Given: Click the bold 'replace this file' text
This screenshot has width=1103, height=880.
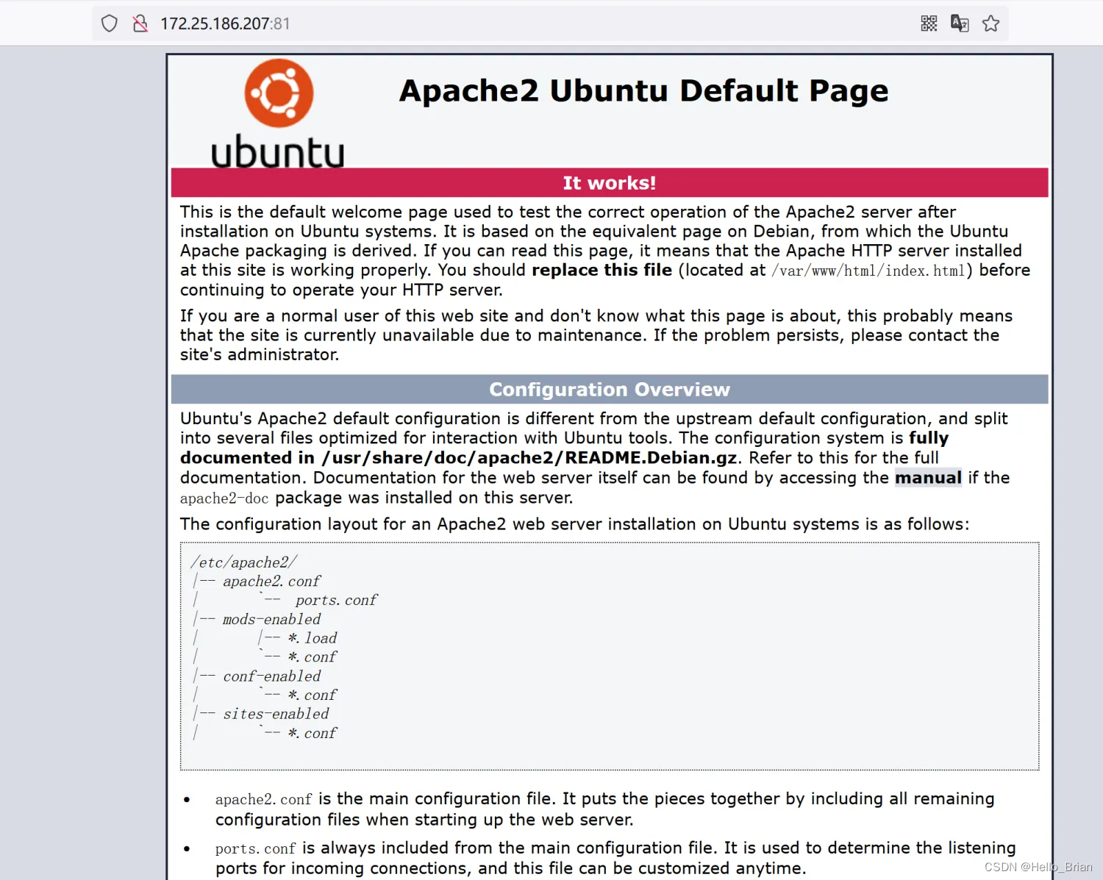Looking at the screenshot, I should coord(602,270).
